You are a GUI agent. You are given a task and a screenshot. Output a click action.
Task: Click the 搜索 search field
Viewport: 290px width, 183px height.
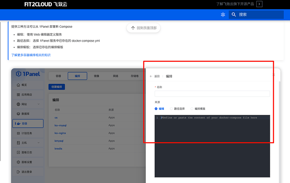click(x=256, y=15)
